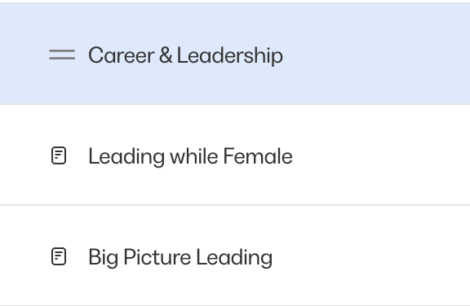Click the word Picture in the second lesson
This screenshot has height=306, width=470.
tap(157, 257)
